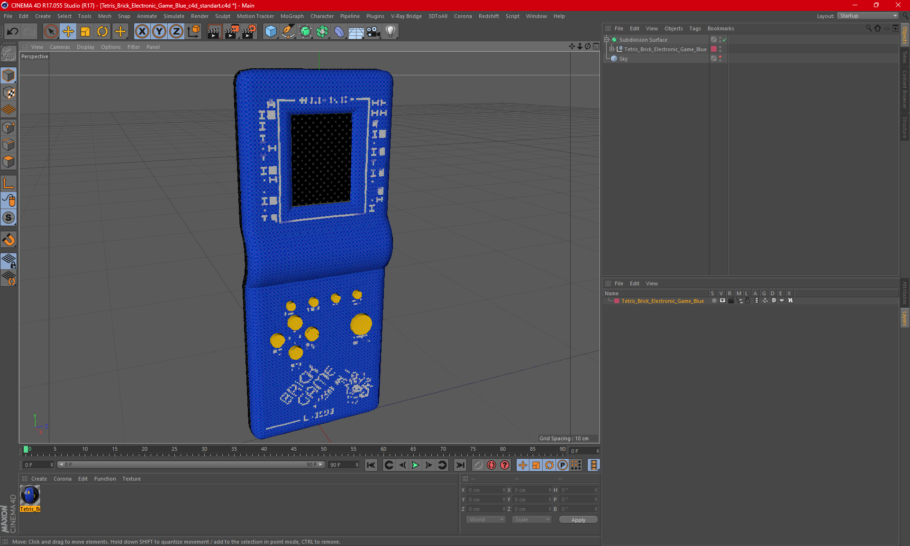The image size is (910, 546).
Task: Click the Apply button
Action: [578, 520]
